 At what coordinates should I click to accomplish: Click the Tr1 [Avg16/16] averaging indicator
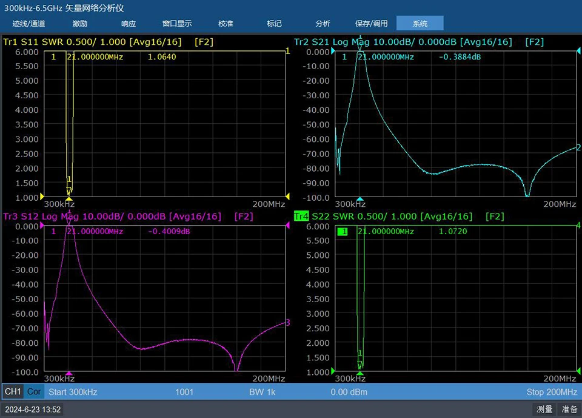(x=156, y=42)
